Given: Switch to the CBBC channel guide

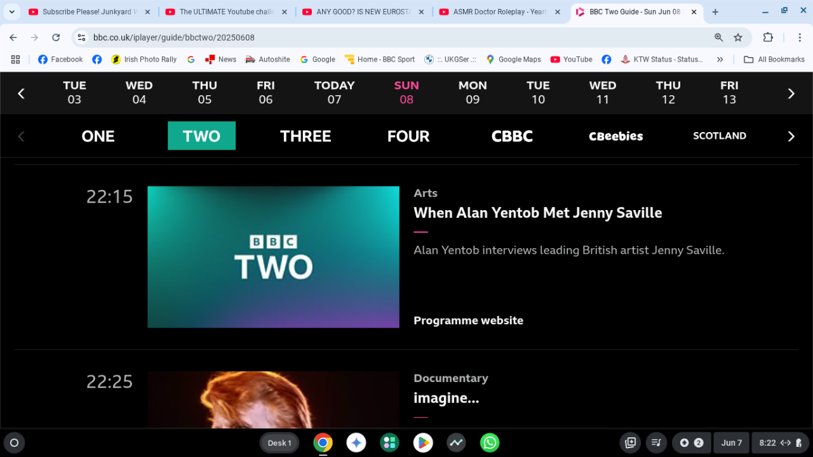Looking at the screenshot, I should point(512,136).
